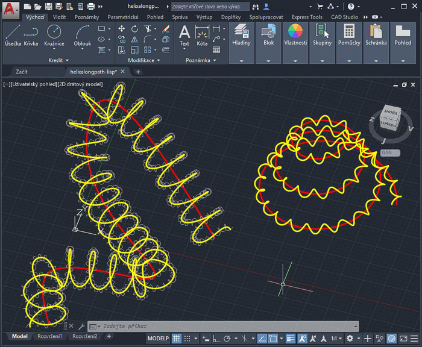Expand the quick access toolbar overflow arrows

(101, 7)
